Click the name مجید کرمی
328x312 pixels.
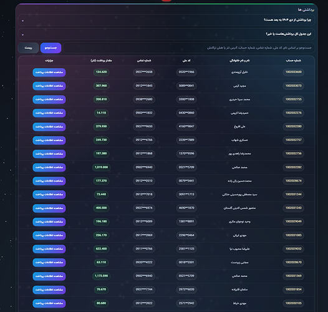pyautogui.click(x=239, y=86)
